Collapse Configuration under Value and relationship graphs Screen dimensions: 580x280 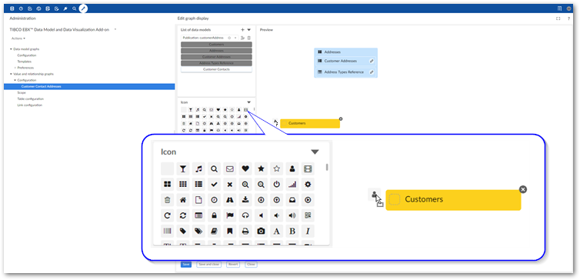pos(15,80)
